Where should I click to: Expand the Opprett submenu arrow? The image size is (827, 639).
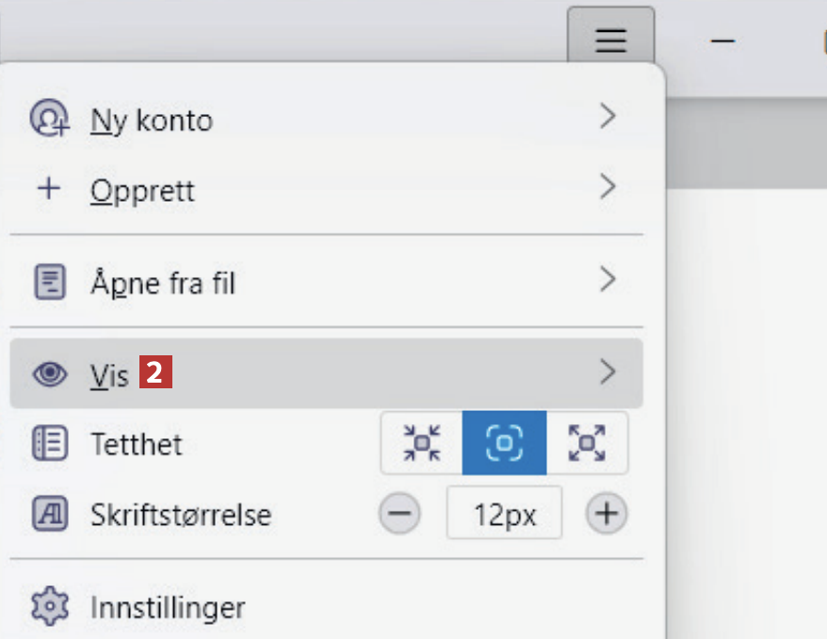tap(608, 188)
